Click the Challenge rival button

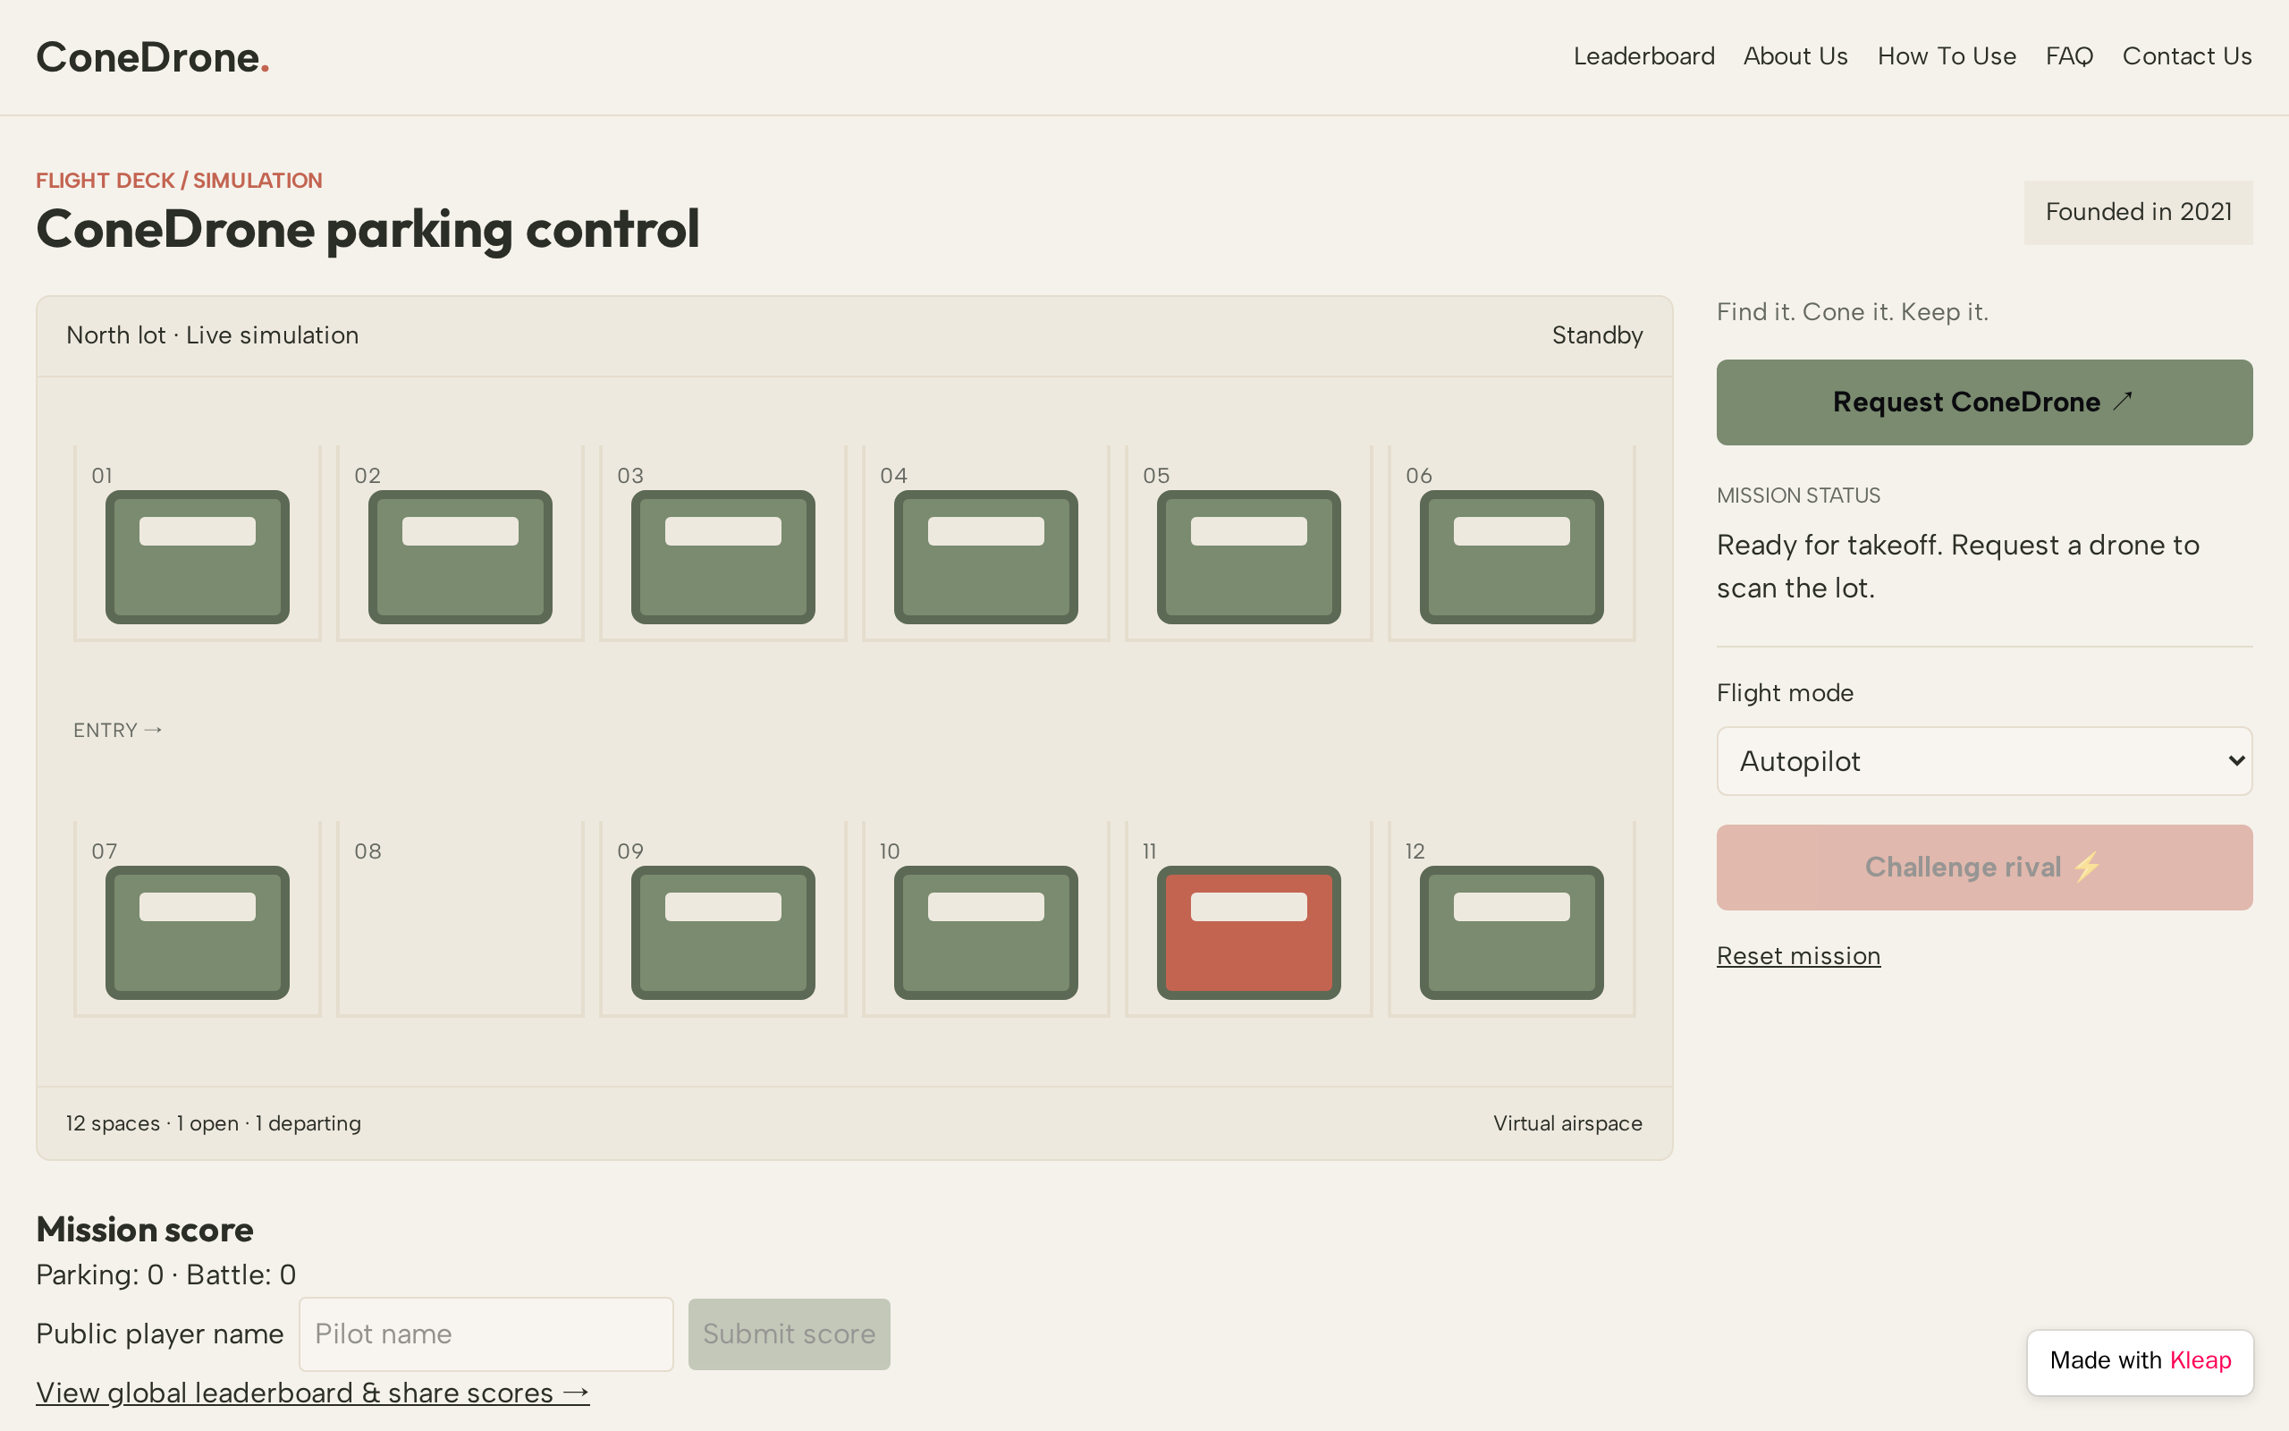(x=1983, y=867)
